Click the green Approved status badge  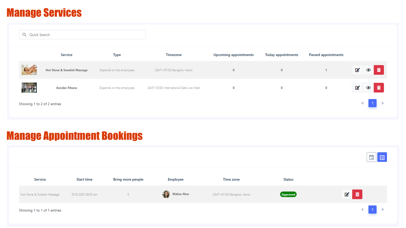pyautogui.click(x=288, y=194)
